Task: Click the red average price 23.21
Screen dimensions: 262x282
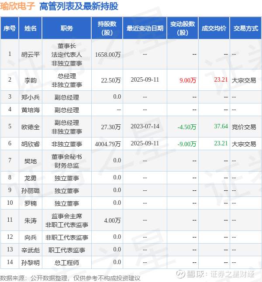Action: [x=221, y=79]
